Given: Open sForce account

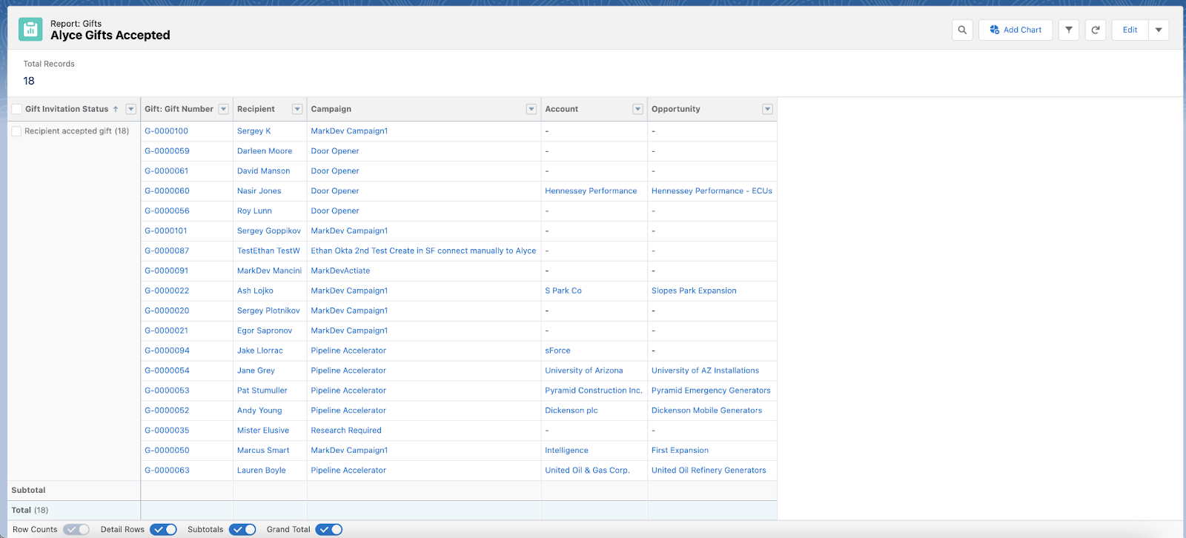Looking at the screenshot, I should pyautogui.click(x=557, y=351).
